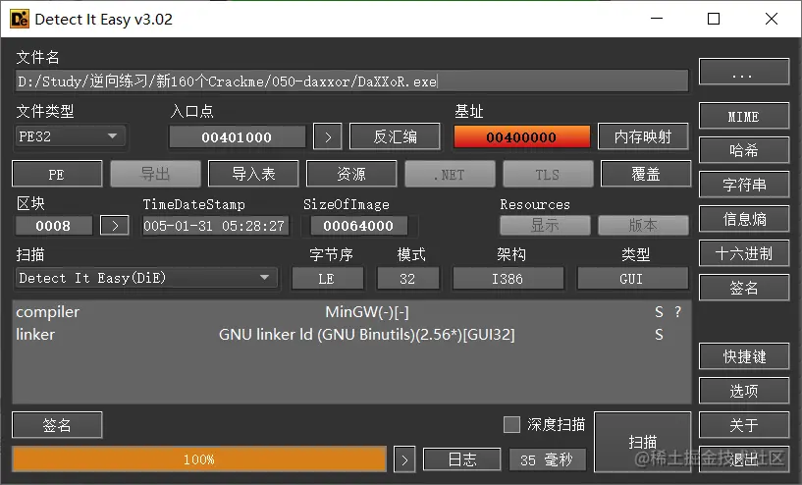Open the 快捷键 shortcuts button
This screenshot has height=485, width=802.
(x=744, y=356)
